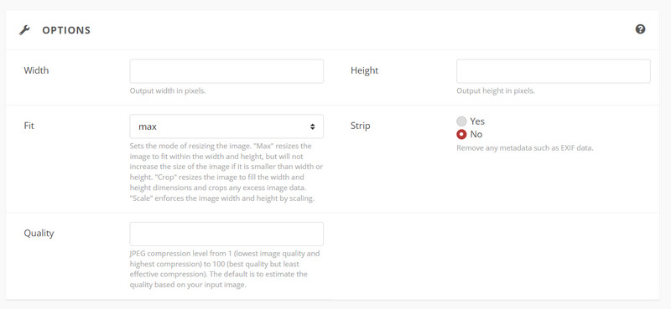Screen dimensions: 671x309
Task: Click the 'Output height in pixels.' hint
Action: click(x=496, y=91)
